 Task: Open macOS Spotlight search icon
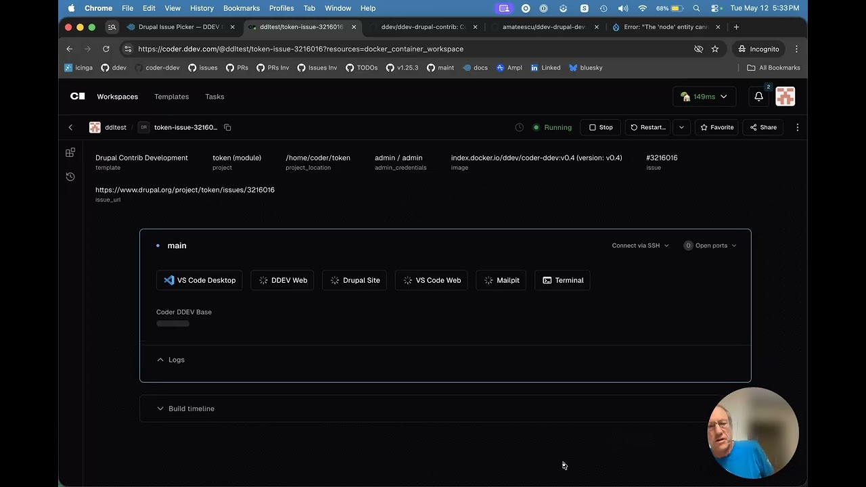(696, 8)
